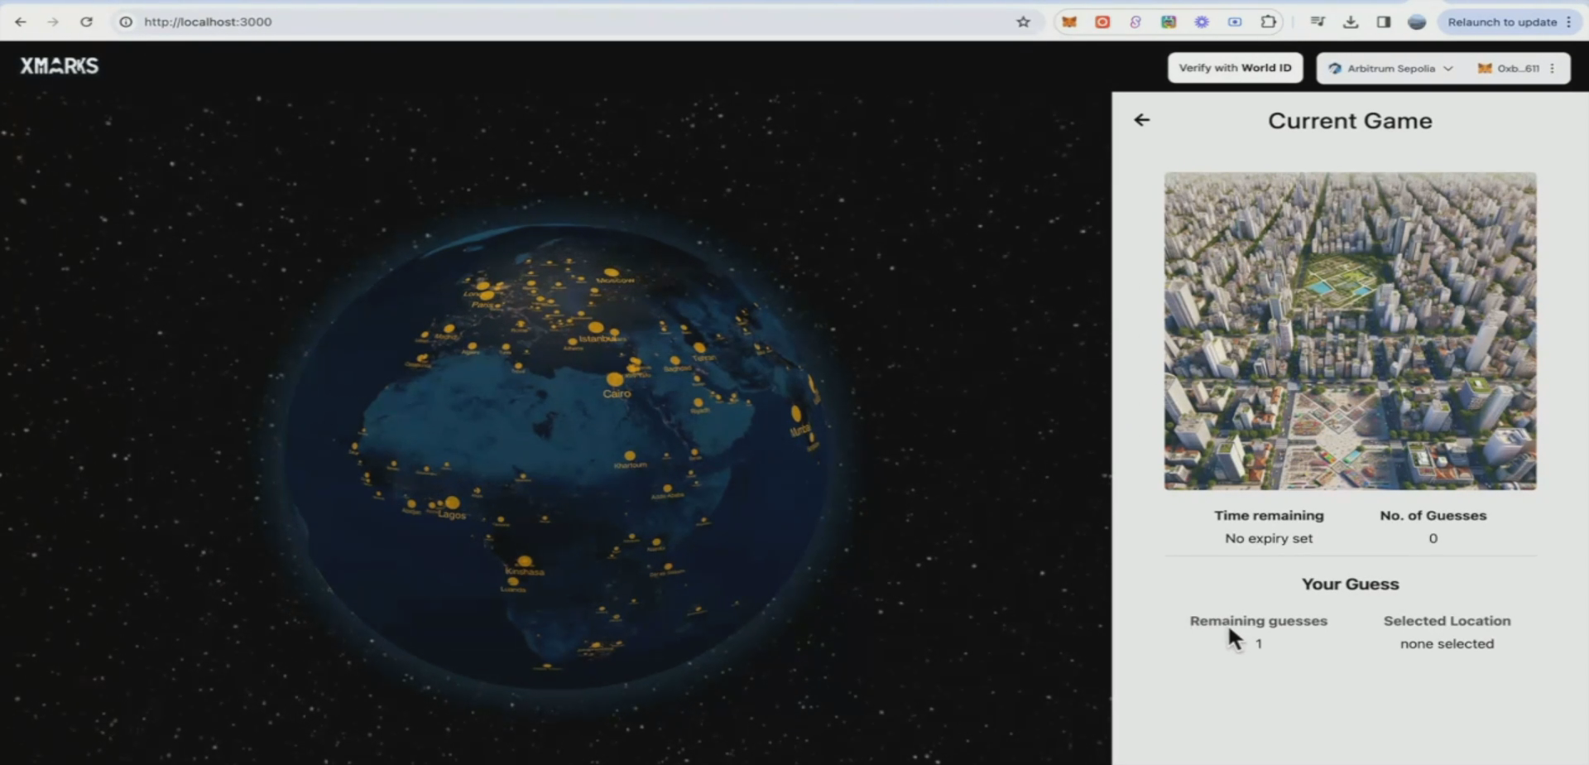1589x765 pixels.
Task: Open the browser profile avatar
Action: (x=1417, y=22)
